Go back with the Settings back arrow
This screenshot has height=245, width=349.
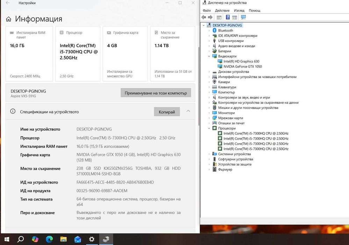coord(8,3)
